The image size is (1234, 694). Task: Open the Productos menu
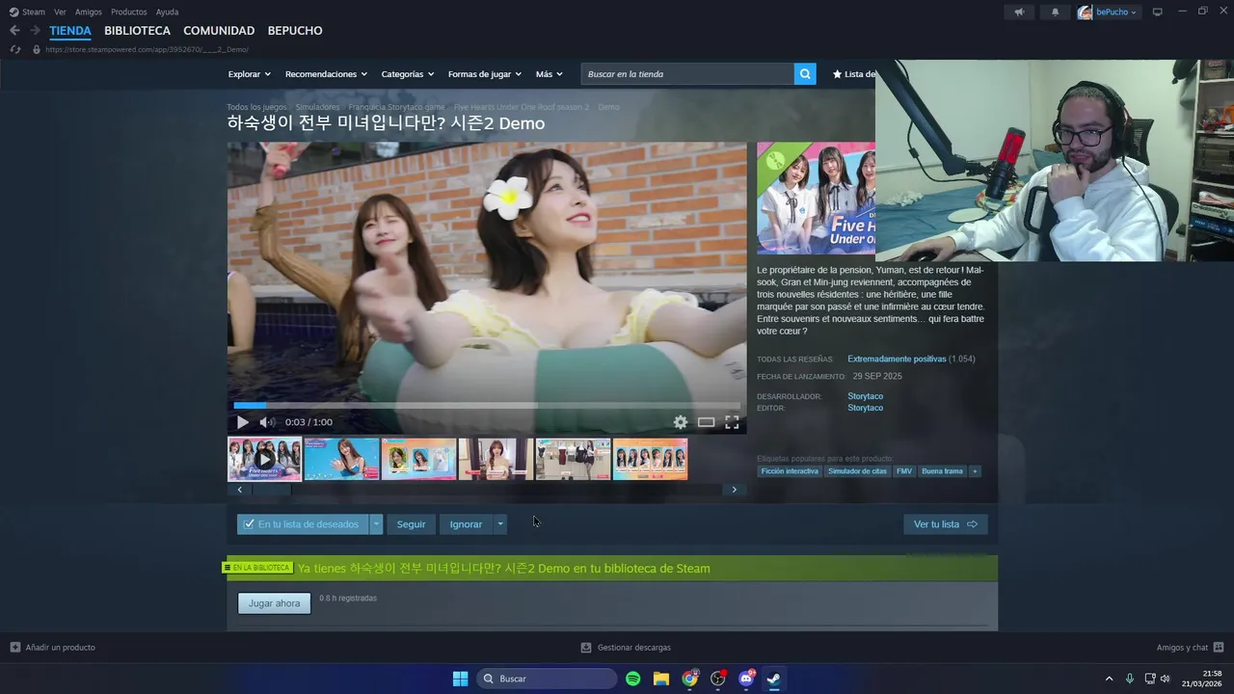click(x=128, y=12)
